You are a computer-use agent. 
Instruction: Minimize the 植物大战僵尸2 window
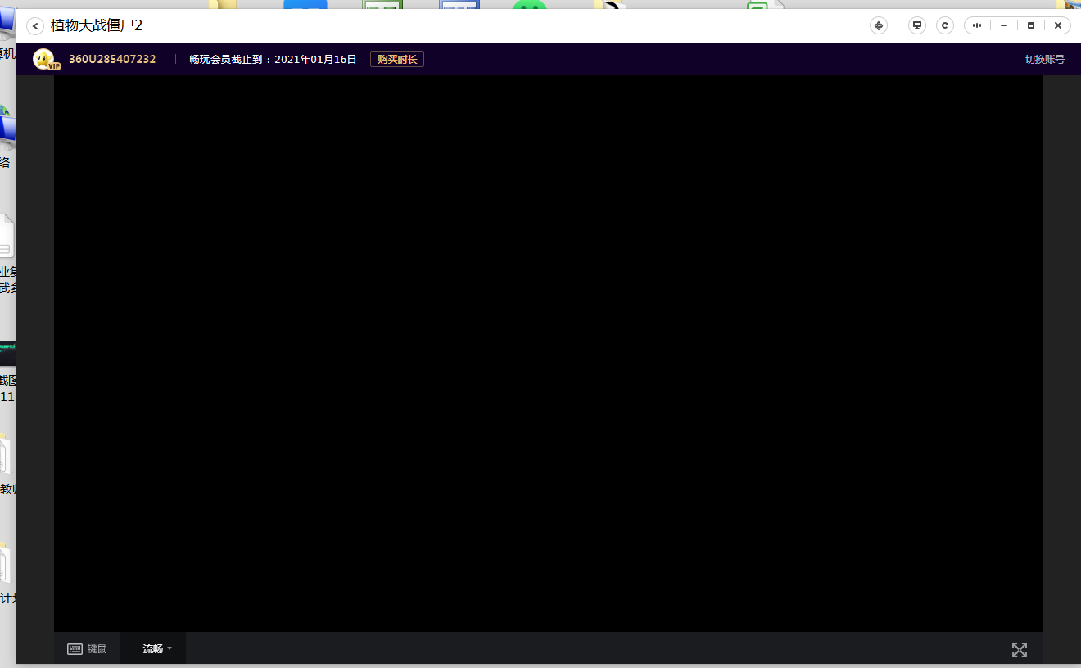pyautogui.click(x=1004, y=25)
